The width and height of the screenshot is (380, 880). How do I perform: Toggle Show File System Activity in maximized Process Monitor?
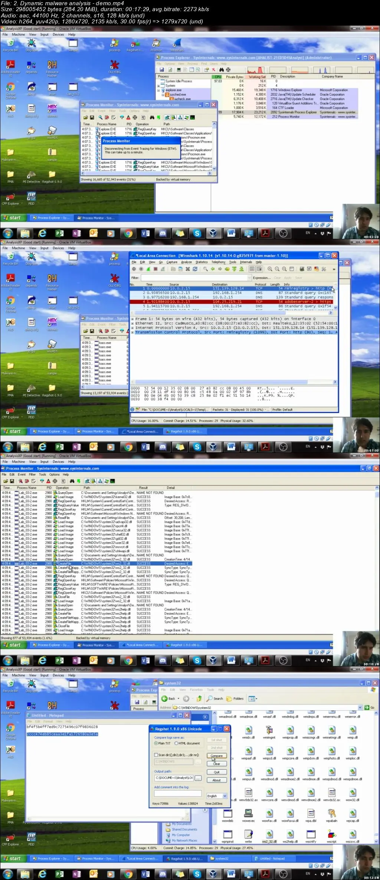pyautogui.click(x=93, y=481)
